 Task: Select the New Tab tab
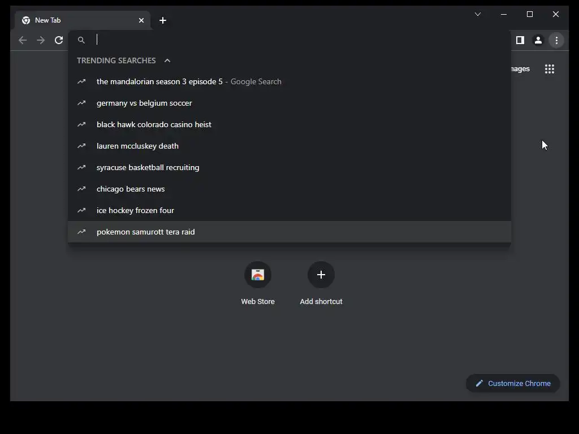[x=83, y=20]
